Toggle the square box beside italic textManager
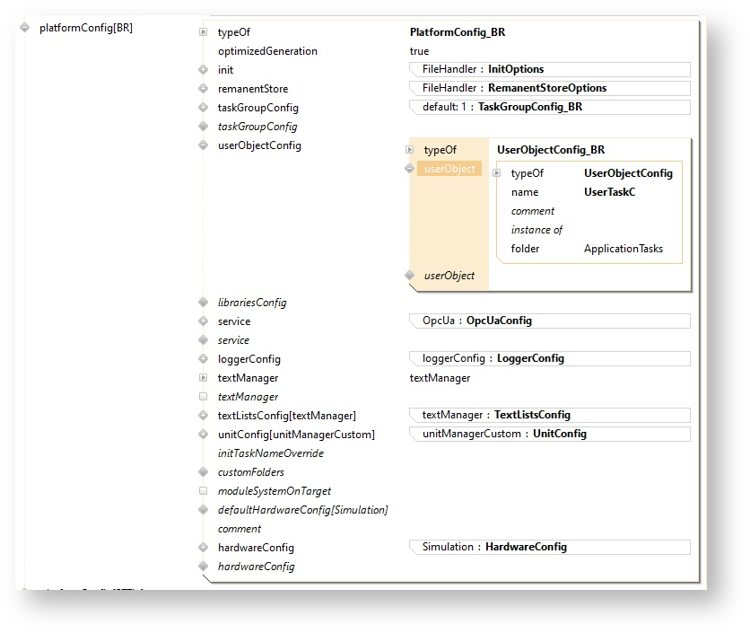This screenshot has width=750, height=633. pos(204,397)
